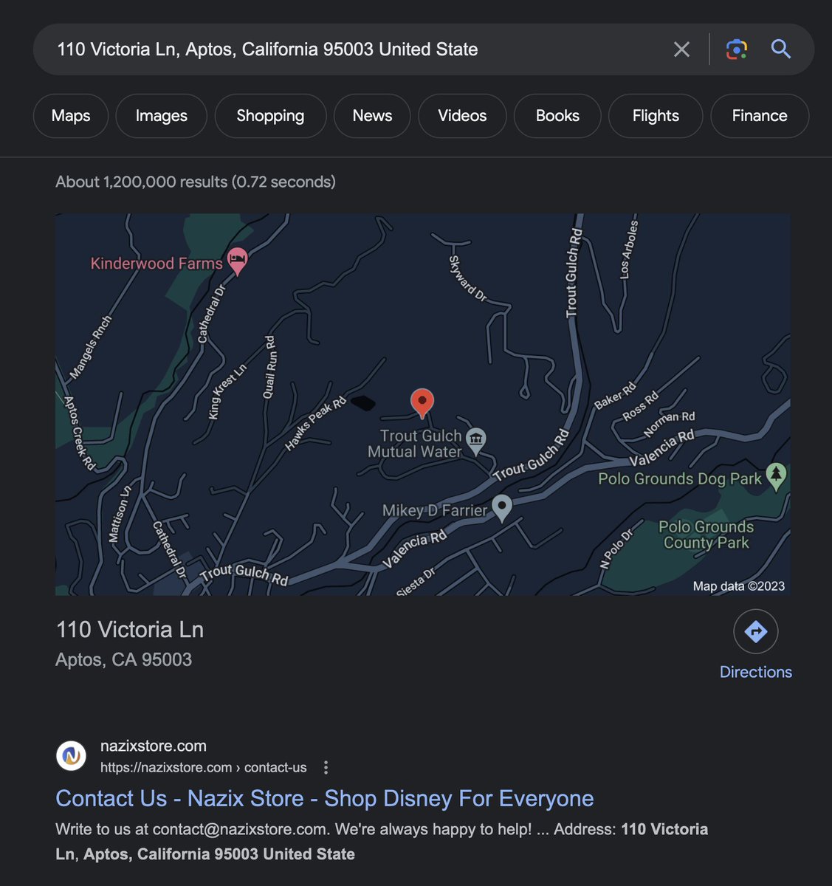Viewport: 832px width, 886px height.
Task: Open the three-dot menu for nazixstore result
Action: point(326,768)
